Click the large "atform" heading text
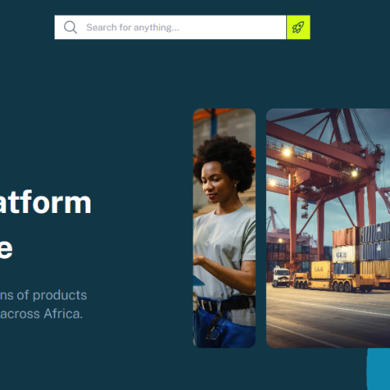The height and width of the screenshot is (390, 390). click(x=45, y=202)
